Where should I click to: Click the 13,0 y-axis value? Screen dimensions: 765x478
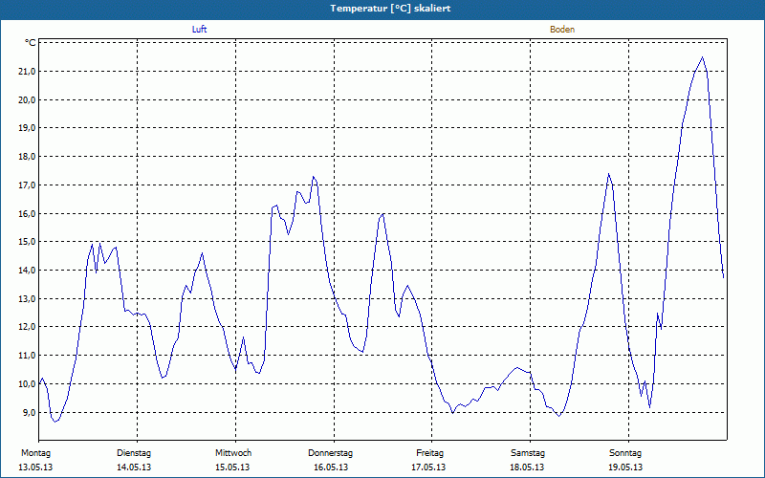[x=27, y=298]
